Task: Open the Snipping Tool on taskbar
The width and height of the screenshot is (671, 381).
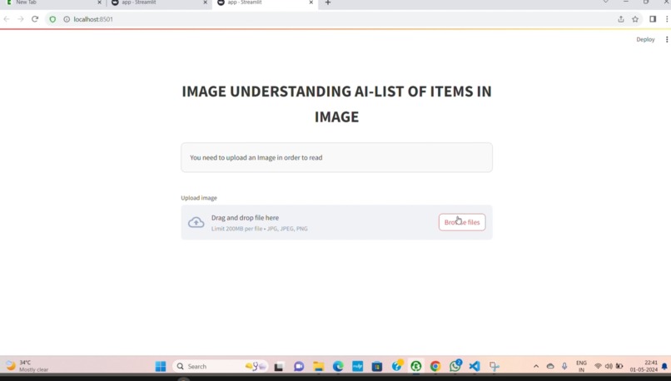Action: click(x=495, y=367)
